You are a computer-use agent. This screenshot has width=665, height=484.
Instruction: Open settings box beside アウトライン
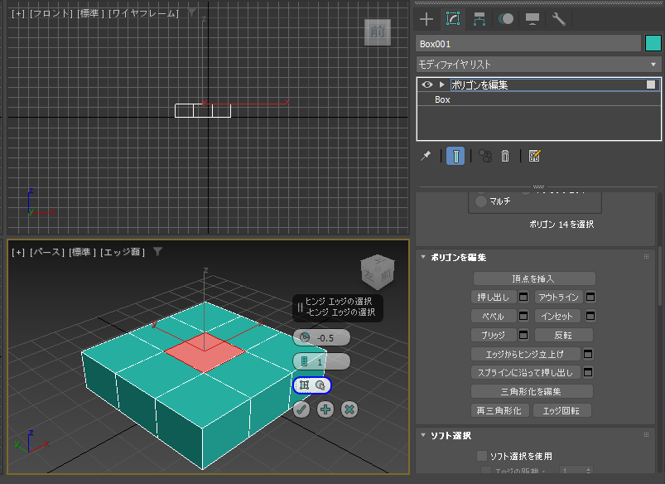[590, 298]
